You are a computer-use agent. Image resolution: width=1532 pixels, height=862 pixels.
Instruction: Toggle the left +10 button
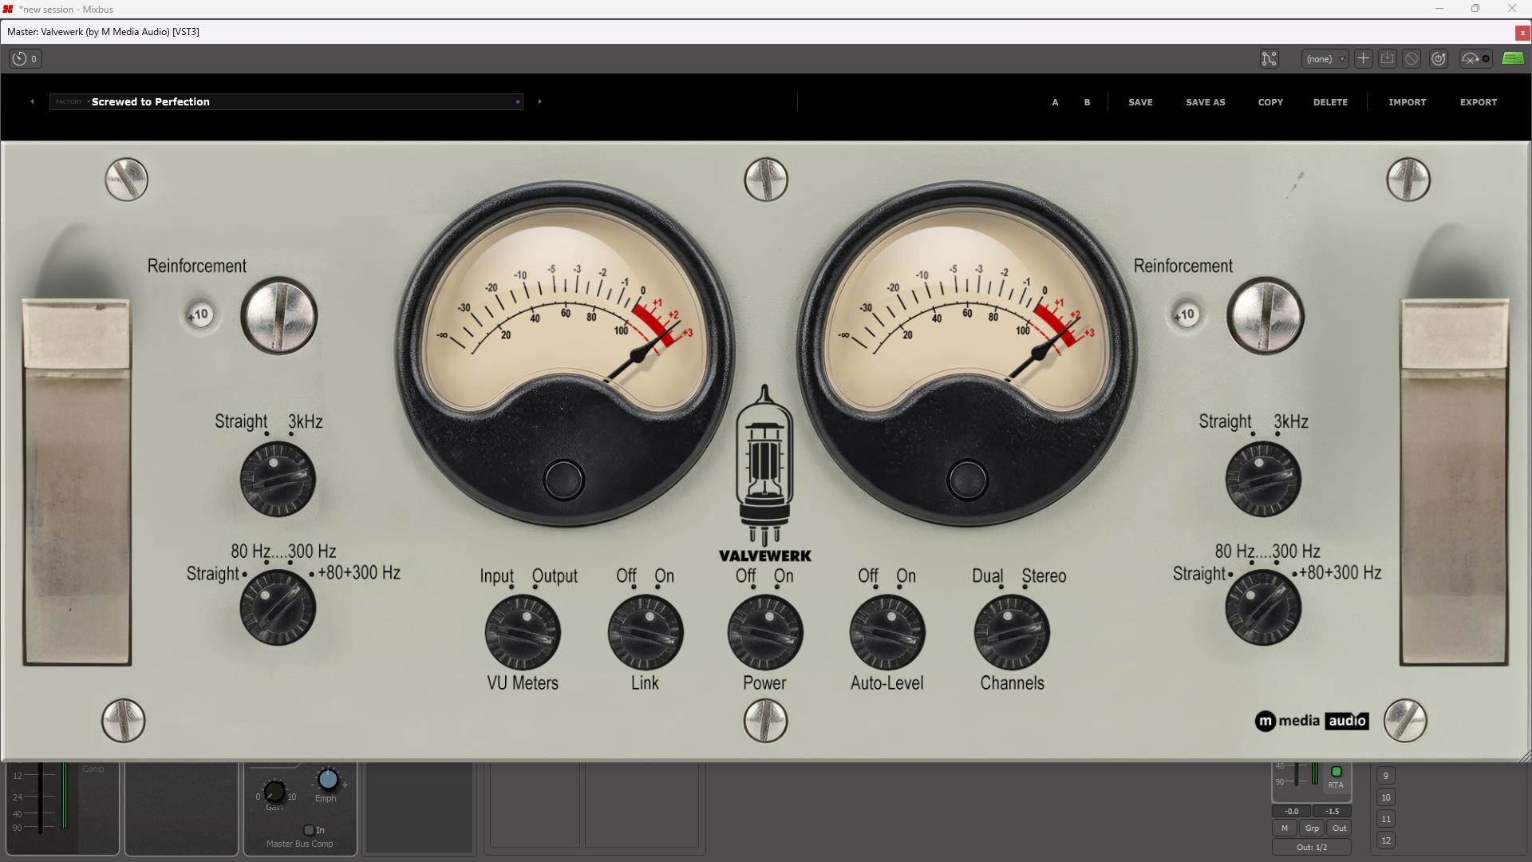[199, 314]
